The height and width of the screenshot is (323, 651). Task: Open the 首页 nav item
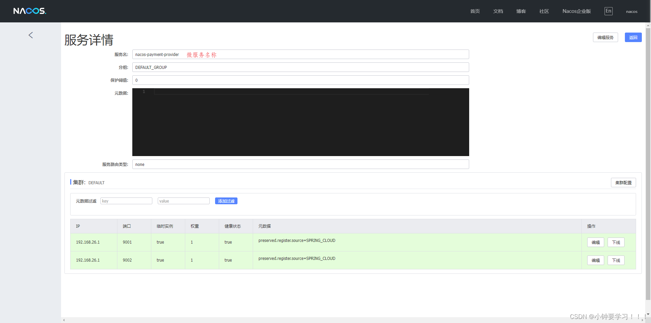coord(475,11)
